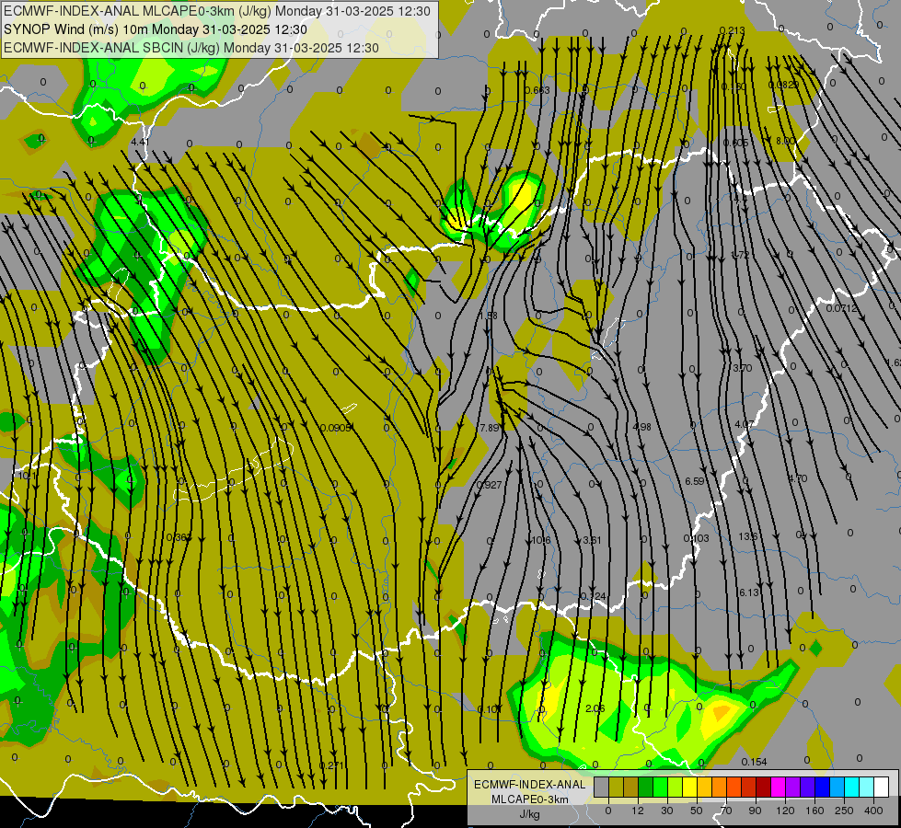Click the map value 7.89

point(489,428)
